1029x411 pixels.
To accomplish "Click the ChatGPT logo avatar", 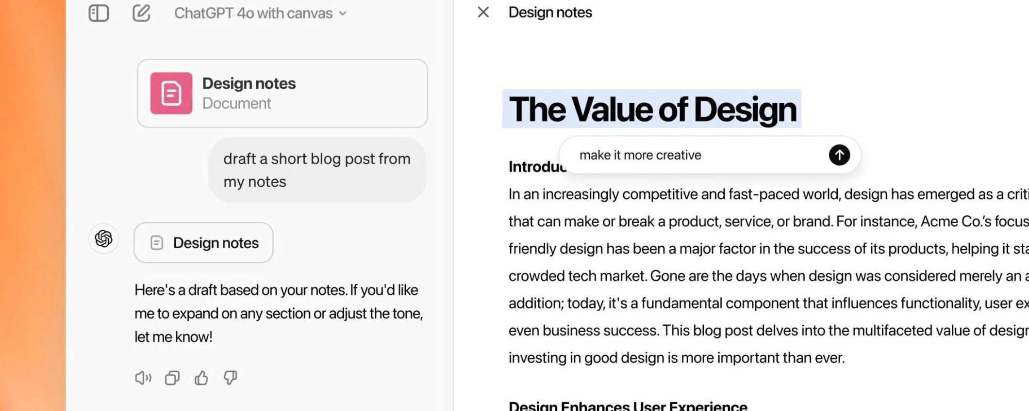I will coord(103,238).
